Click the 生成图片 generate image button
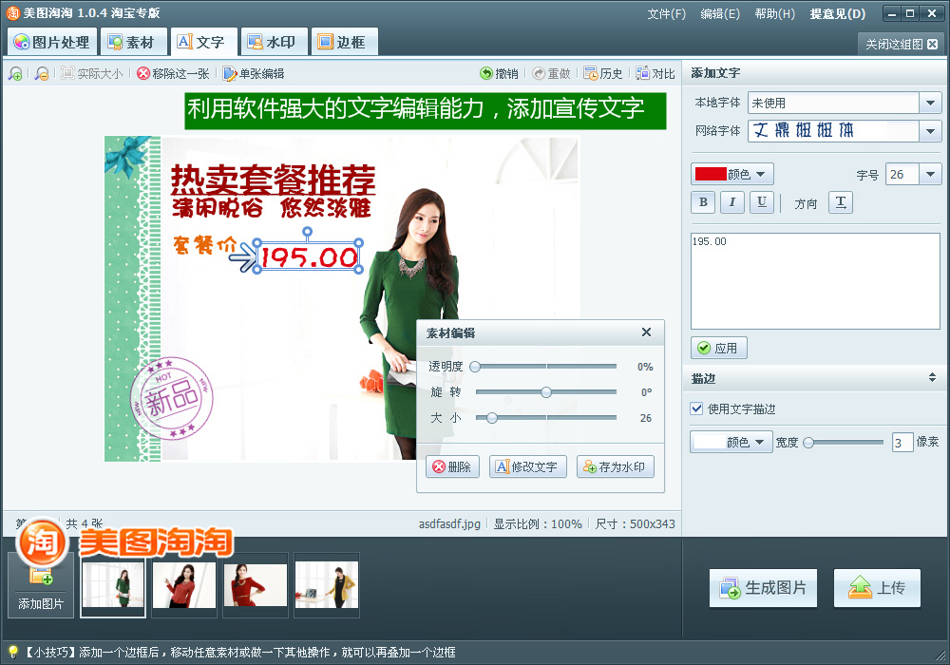The height and width of the screenshot is (665, 950). pyautogui.click(x=764, y=587)
